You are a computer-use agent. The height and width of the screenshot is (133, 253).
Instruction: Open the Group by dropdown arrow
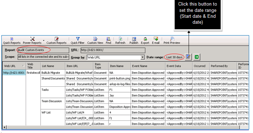[x=142, y=57]
